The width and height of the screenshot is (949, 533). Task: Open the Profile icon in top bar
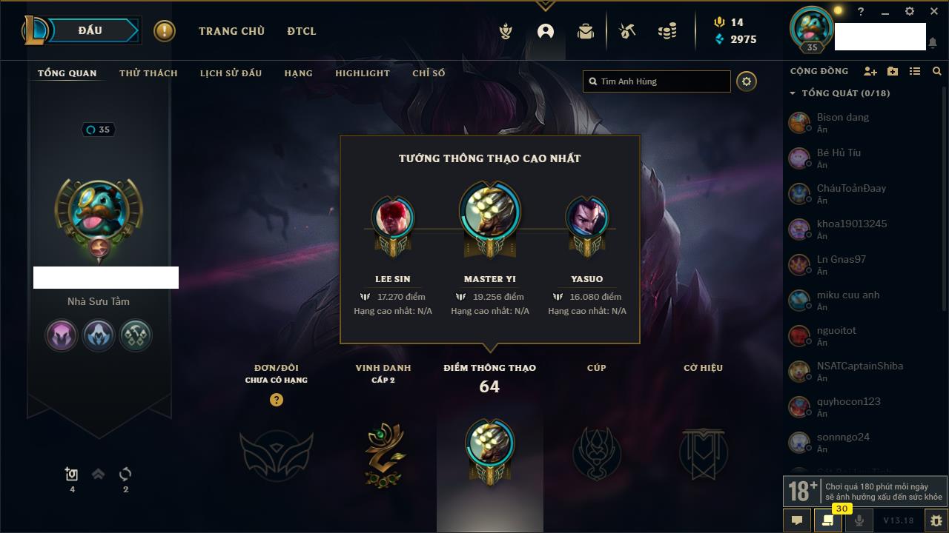546,31
